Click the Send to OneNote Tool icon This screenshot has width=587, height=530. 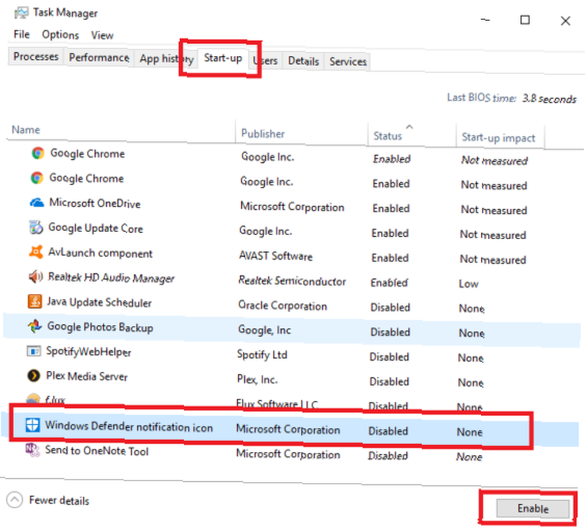pos(32,450)
